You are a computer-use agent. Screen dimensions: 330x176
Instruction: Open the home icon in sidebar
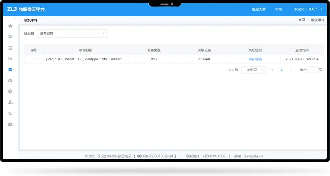coord(11,26)
